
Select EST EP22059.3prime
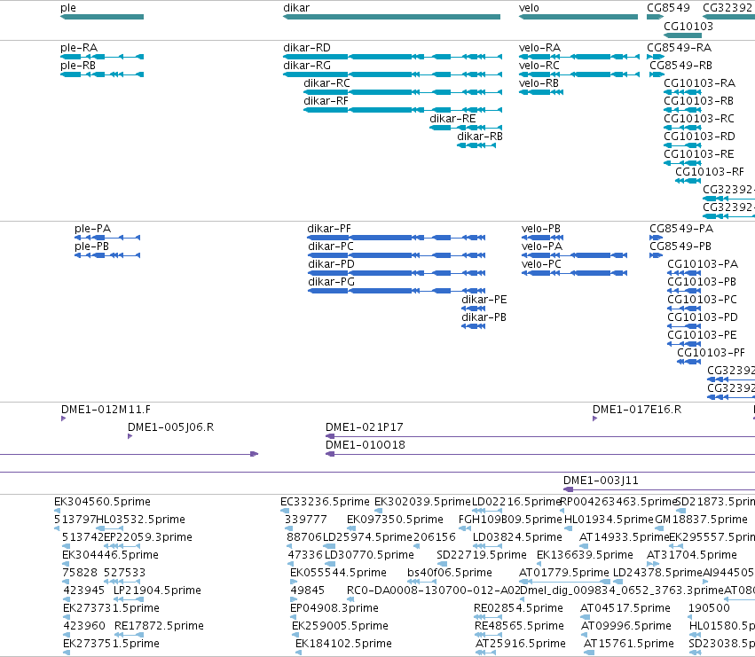(121, 546)
